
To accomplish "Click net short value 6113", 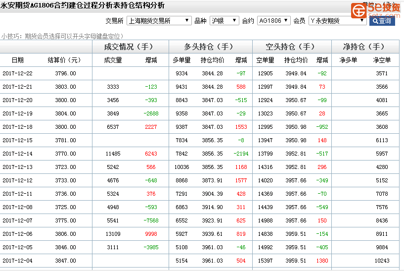I will (x=382, y=140).
